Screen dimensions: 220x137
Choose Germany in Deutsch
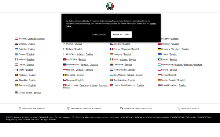[176, 49]
